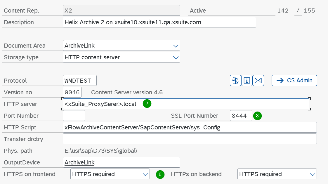
Task: Click the HTTP Script input field
Action: (x=190, y=127)
